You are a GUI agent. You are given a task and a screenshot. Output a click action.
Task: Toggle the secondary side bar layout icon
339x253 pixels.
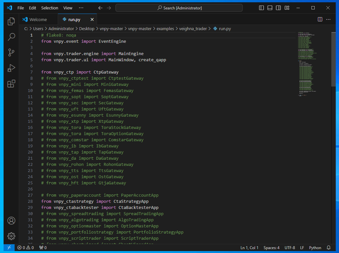pos(278,8)
